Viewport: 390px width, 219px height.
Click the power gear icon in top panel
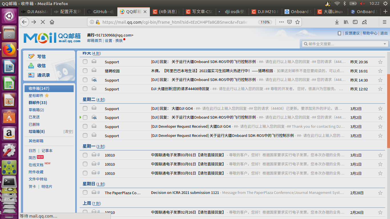386,3
